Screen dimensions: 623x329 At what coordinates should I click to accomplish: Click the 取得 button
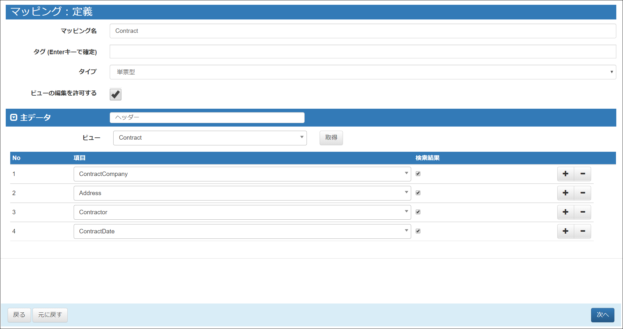(331, 138)
